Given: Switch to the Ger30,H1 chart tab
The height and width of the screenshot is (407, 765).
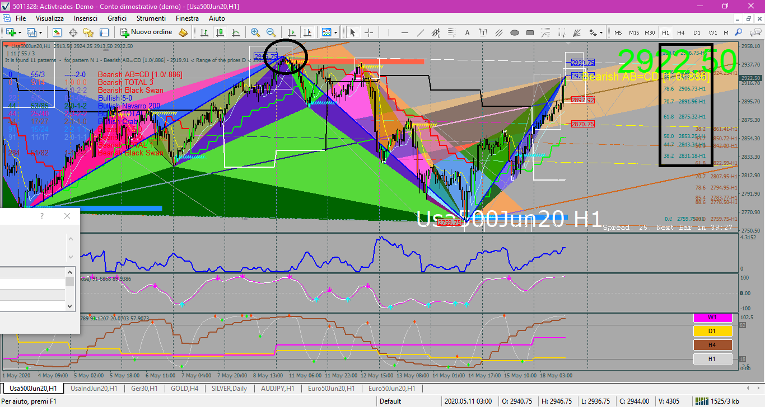Looking at the screenshot, I should click(144, 389).
